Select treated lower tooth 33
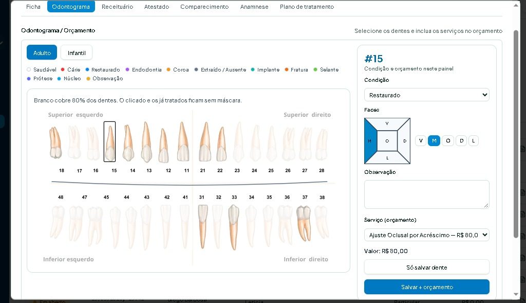526x303 pixels. point(234,227)
